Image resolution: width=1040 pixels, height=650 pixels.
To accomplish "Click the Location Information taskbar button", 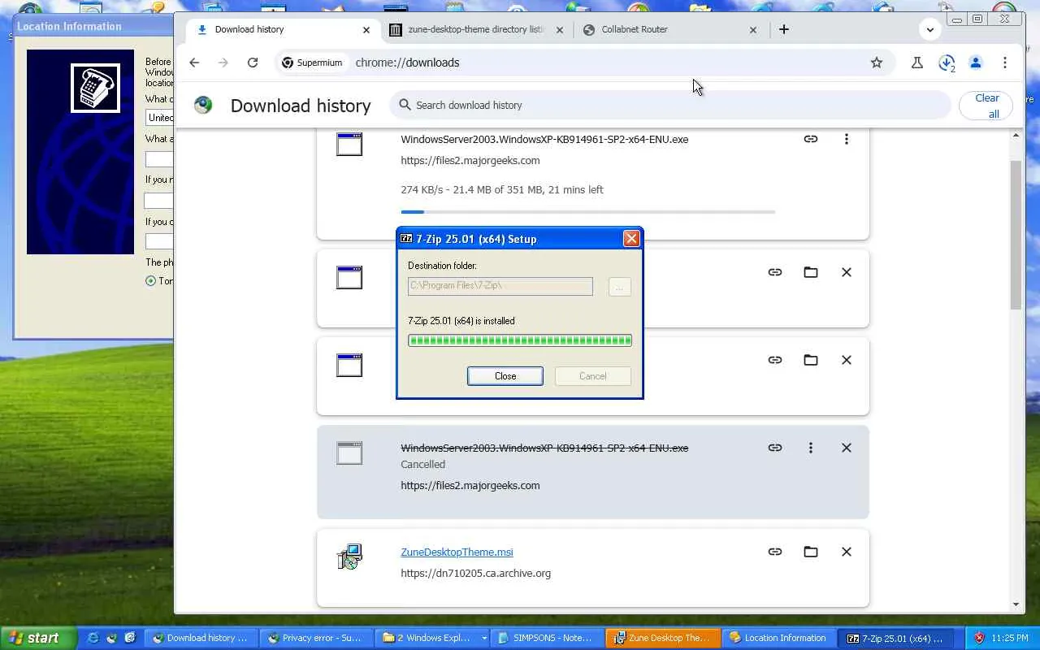I will [779, 638].
